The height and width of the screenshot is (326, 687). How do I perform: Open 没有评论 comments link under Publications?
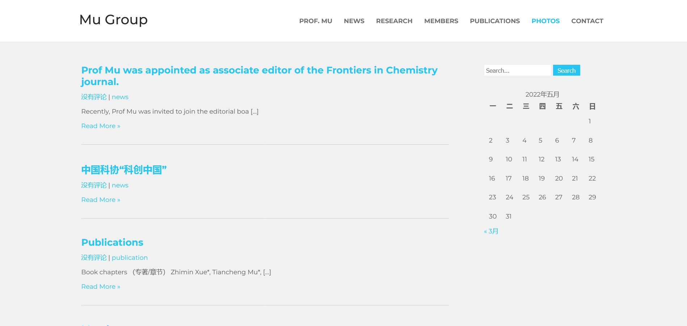pos(94,258)
